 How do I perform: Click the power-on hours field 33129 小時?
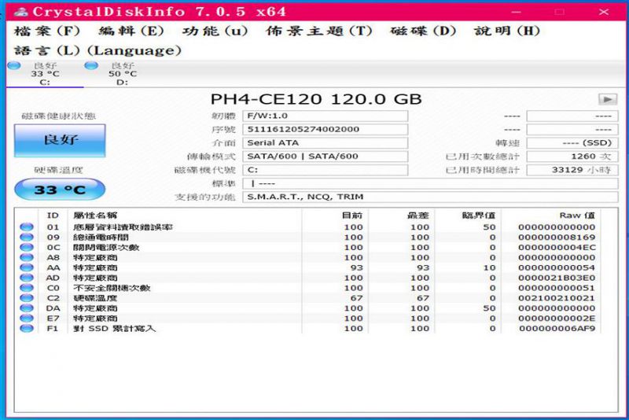click(x=572, y=170)
